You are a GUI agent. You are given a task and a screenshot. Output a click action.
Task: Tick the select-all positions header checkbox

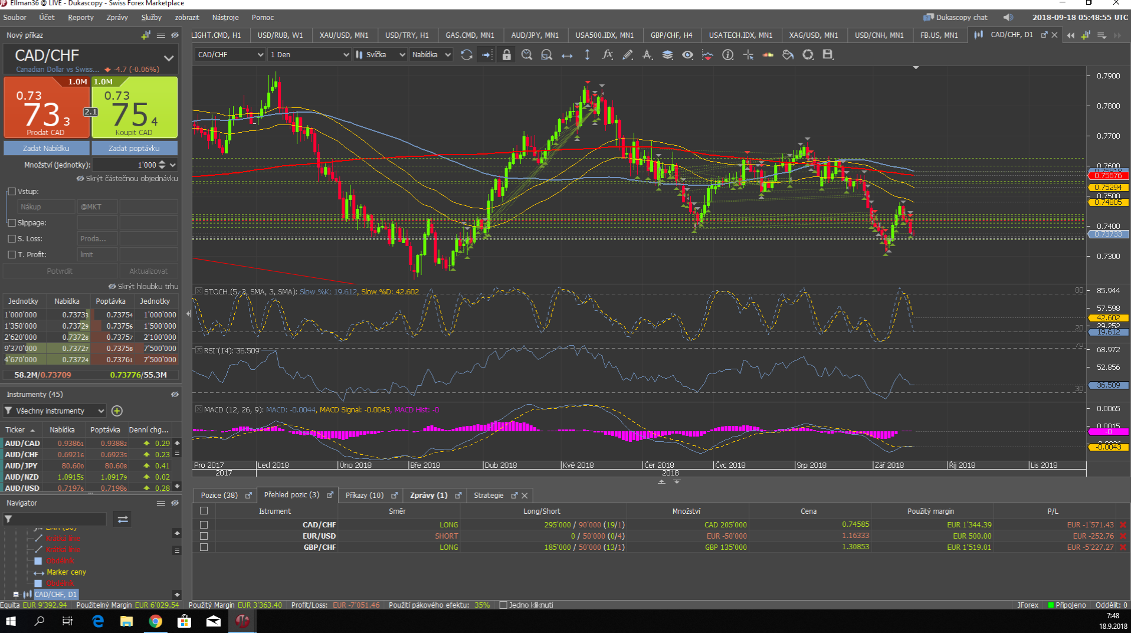tap(204, 511)
